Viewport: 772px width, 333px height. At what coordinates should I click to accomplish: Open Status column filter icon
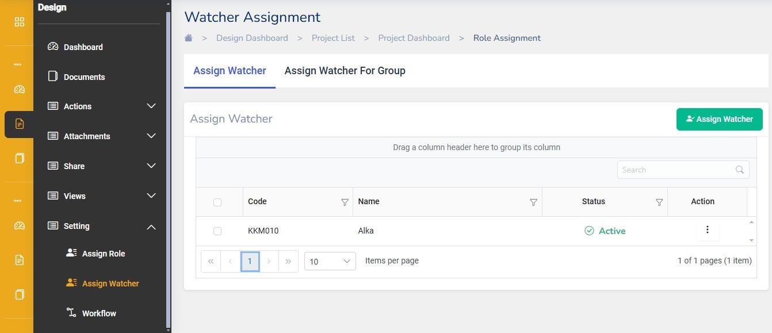[x=659, y=202]
